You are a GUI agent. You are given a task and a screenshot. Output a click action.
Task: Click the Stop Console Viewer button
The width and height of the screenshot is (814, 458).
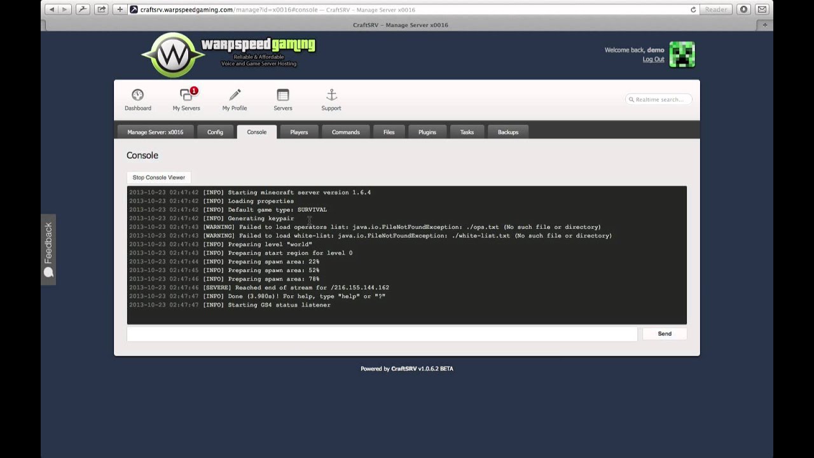point(159,177)
